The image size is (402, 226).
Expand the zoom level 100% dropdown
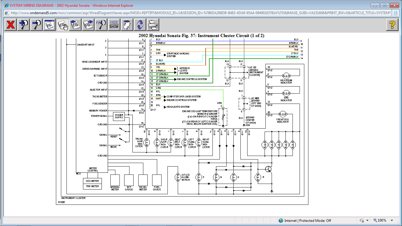tap(392, 220)
